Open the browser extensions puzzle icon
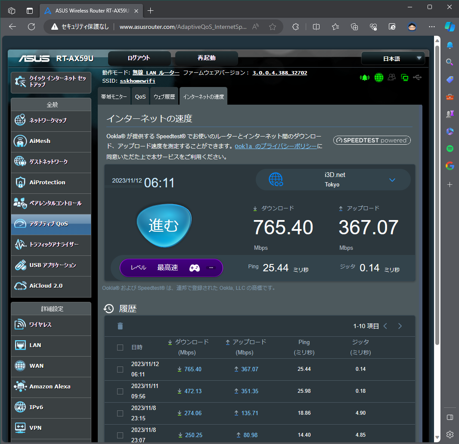The width and height of the screenshot is (459, 444). [x=296, y=27]
